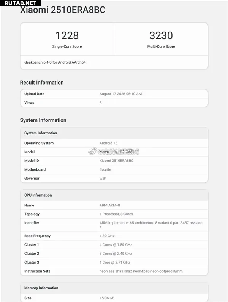Select the value 4 Cores @ 1.80 GHz
This screenshot has width=228, height=302.
click(116, 245)
